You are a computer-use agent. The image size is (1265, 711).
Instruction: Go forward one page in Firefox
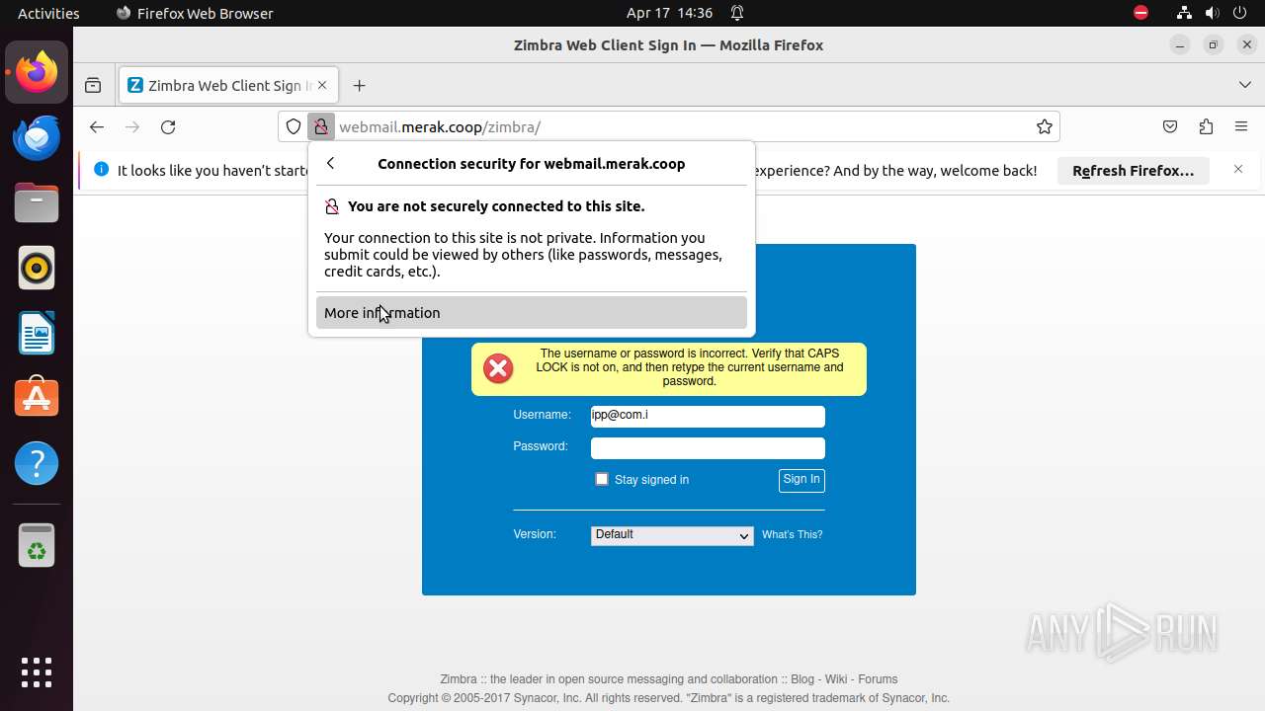pos(132,126)
